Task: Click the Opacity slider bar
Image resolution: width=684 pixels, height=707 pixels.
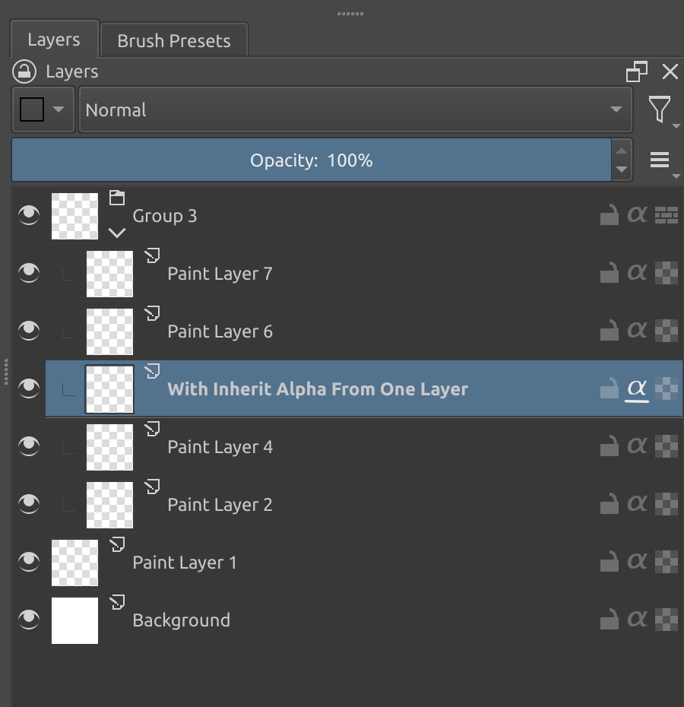Action: (x=311, y=160)
